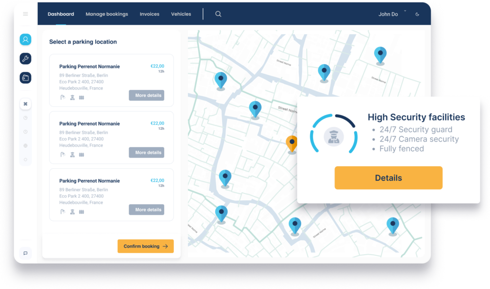490x289 pixels.
Task: Open the chat bubble icon at sidebar bottom
Action: tap(25, 253)
